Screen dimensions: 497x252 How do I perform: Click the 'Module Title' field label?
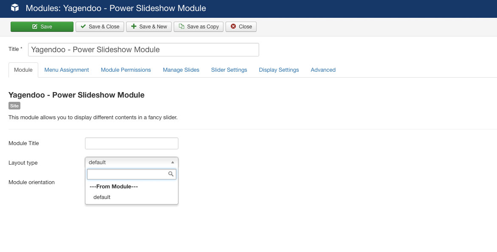(24, 143)
